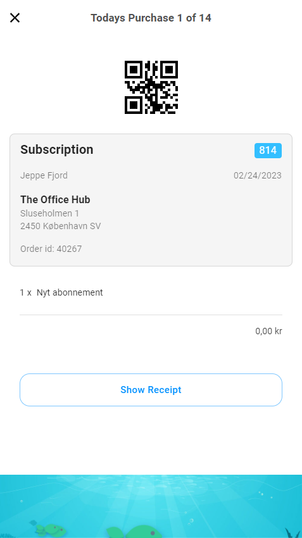This screenshot has height=538, width=302.
Task: Click the Order id: 40267 label
Action: [51, 249]
